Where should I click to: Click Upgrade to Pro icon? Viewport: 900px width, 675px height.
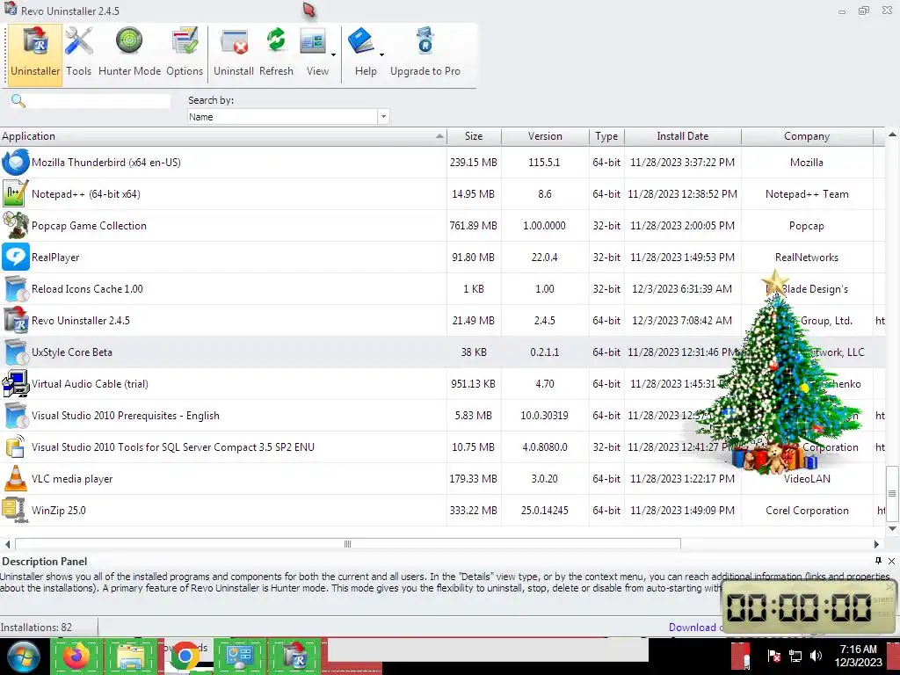(425, 42)
